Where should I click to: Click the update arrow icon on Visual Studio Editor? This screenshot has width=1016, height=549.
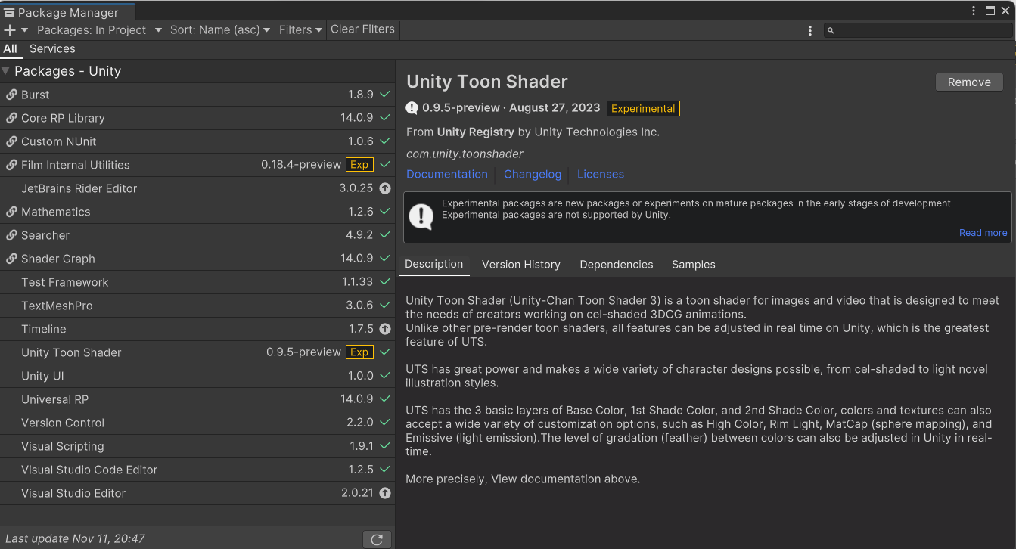pos(385,493)
